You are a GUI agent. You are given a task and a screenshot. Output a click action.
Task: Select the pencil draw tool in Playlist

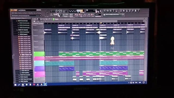pos(38,19)
